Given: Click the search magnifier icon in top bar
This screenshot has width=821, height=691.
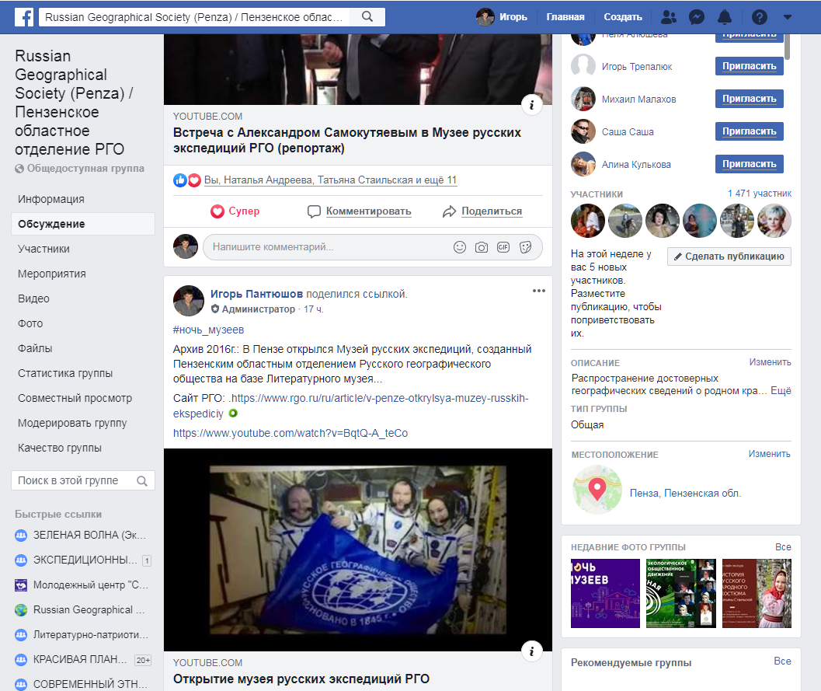Looking at the screenshot, I should (367, 17).
